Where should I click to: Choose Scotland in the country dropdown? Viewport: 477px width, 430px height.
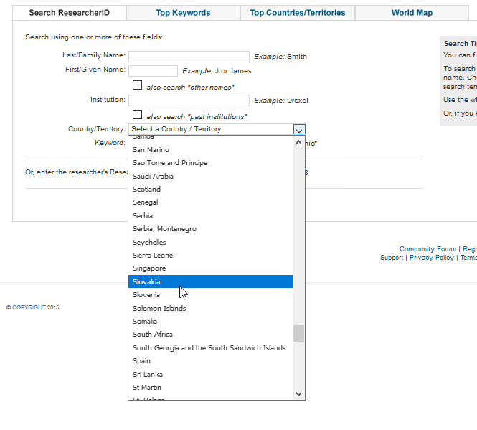210,190
